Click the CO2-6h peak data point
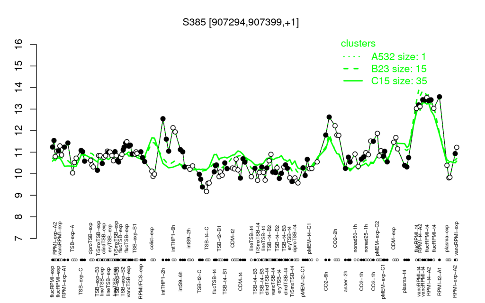The height and width of the screenshot is (303, 485). [329, 117]
